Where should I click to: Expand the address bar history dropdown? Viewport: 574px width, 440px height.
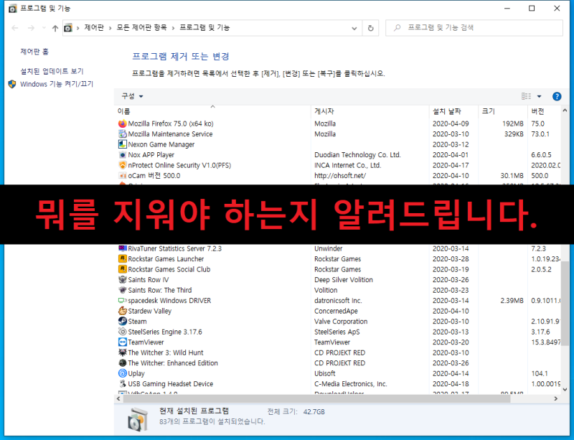(x=354, y=28)
